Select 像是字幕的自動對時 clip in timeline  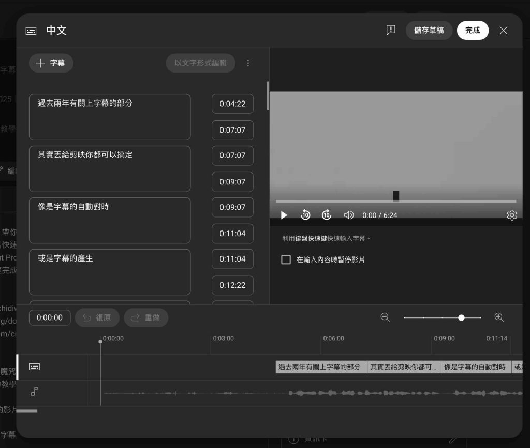tap(475, 367)
